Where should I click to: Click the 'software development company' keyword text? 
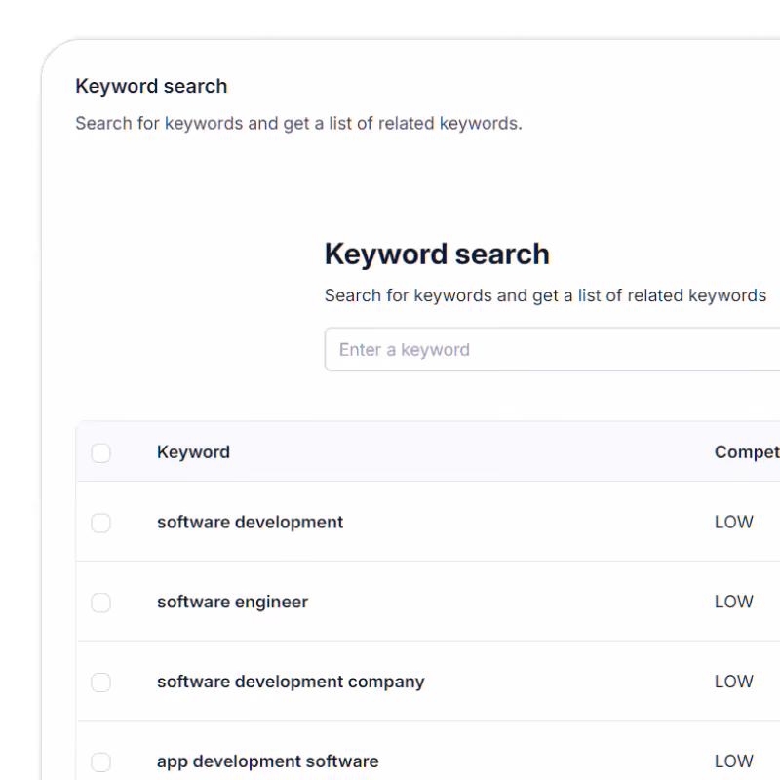pyautogui.click(x=291, y=682)
